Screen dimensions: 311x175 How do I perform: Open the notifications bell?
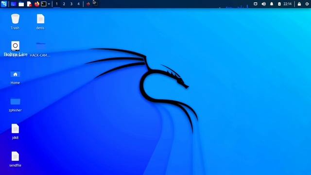272,4
